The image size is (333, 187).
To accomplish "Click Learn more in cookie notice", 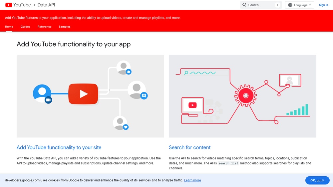I will point(192,180).
